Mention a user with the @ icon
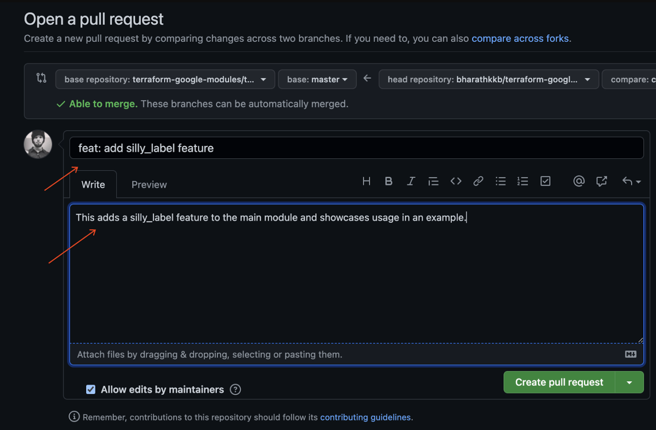 (x=579, y=181)
